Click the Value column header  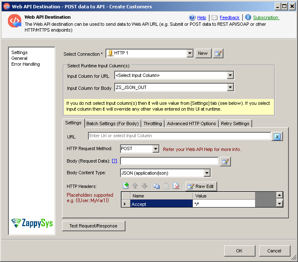tap(224, 196)
